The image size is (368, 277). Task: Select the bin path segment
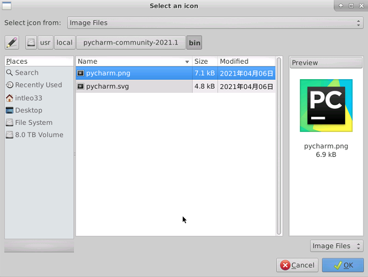(x=194, y=42)
